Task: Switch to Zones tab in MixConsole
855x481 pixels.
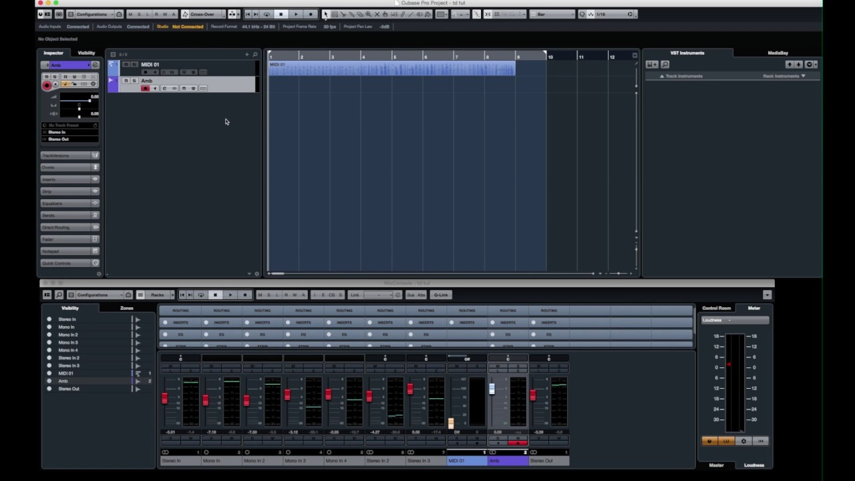Action: click(126, 308)
